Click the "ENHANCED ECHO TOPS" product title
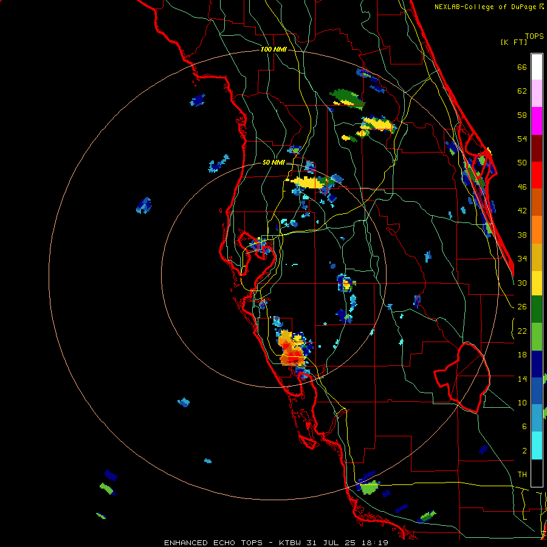 coord(213,543)
